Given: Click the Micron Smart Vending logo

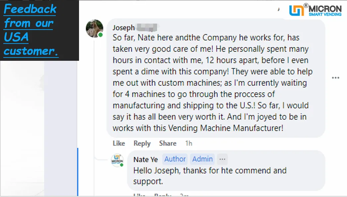Looking at the screenshot, I should pyautogui.click(x=315, y=10).
